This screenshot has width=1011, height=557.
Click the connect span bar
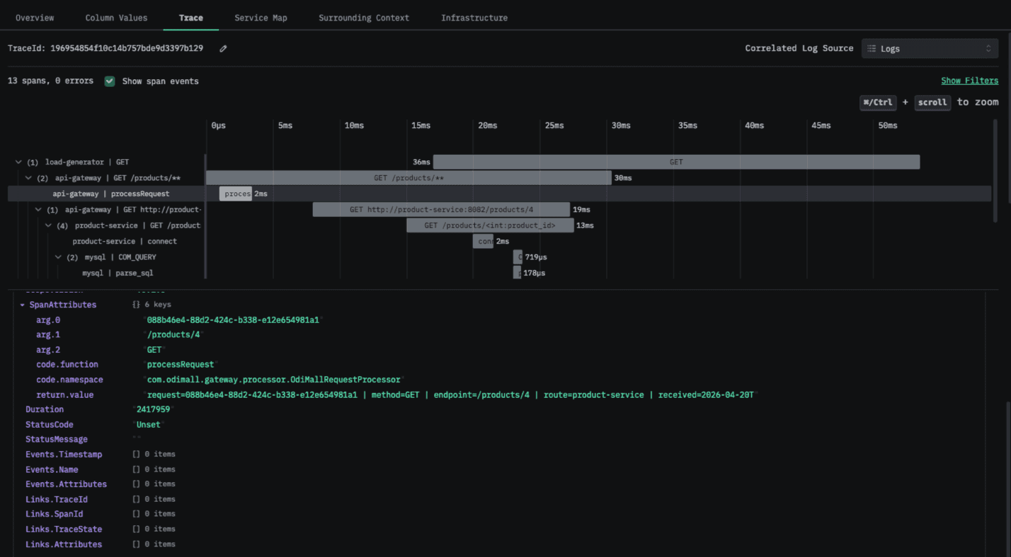(483, 242)
